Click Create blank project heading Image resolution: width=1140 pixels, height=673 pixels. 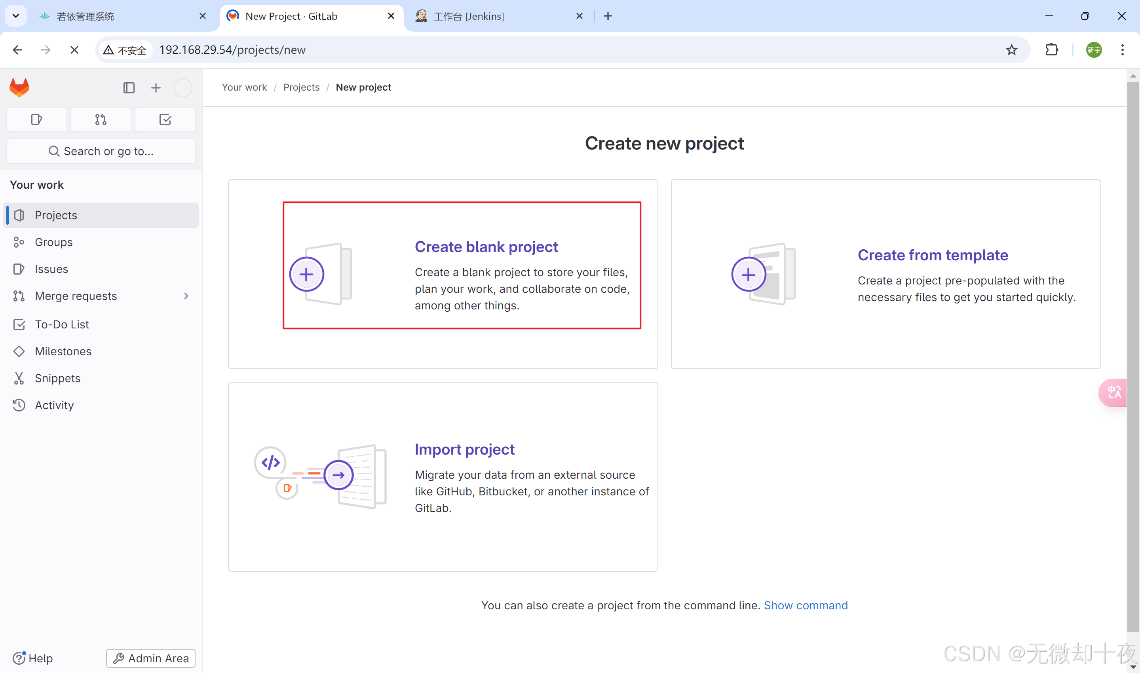pyautogui.click(x=486, y=247)
